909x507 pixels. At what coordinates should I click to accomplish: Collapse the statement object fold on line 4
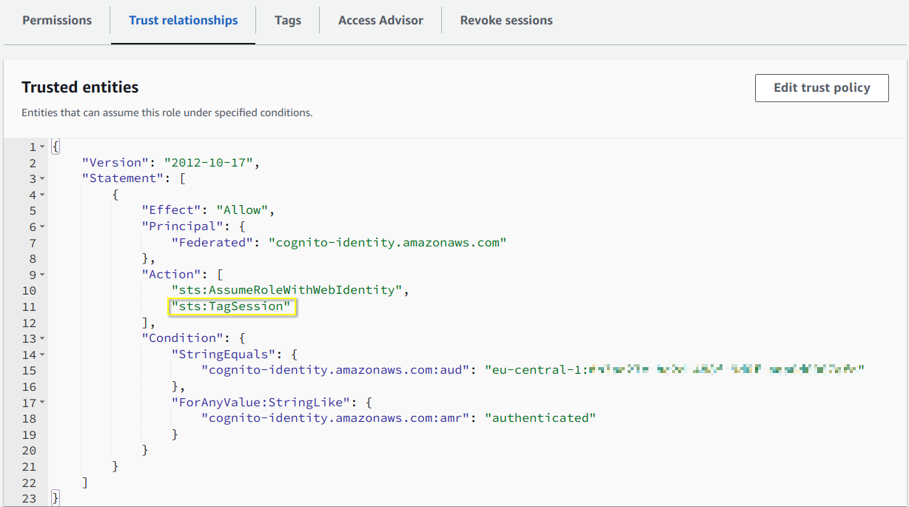coord(42,195)
